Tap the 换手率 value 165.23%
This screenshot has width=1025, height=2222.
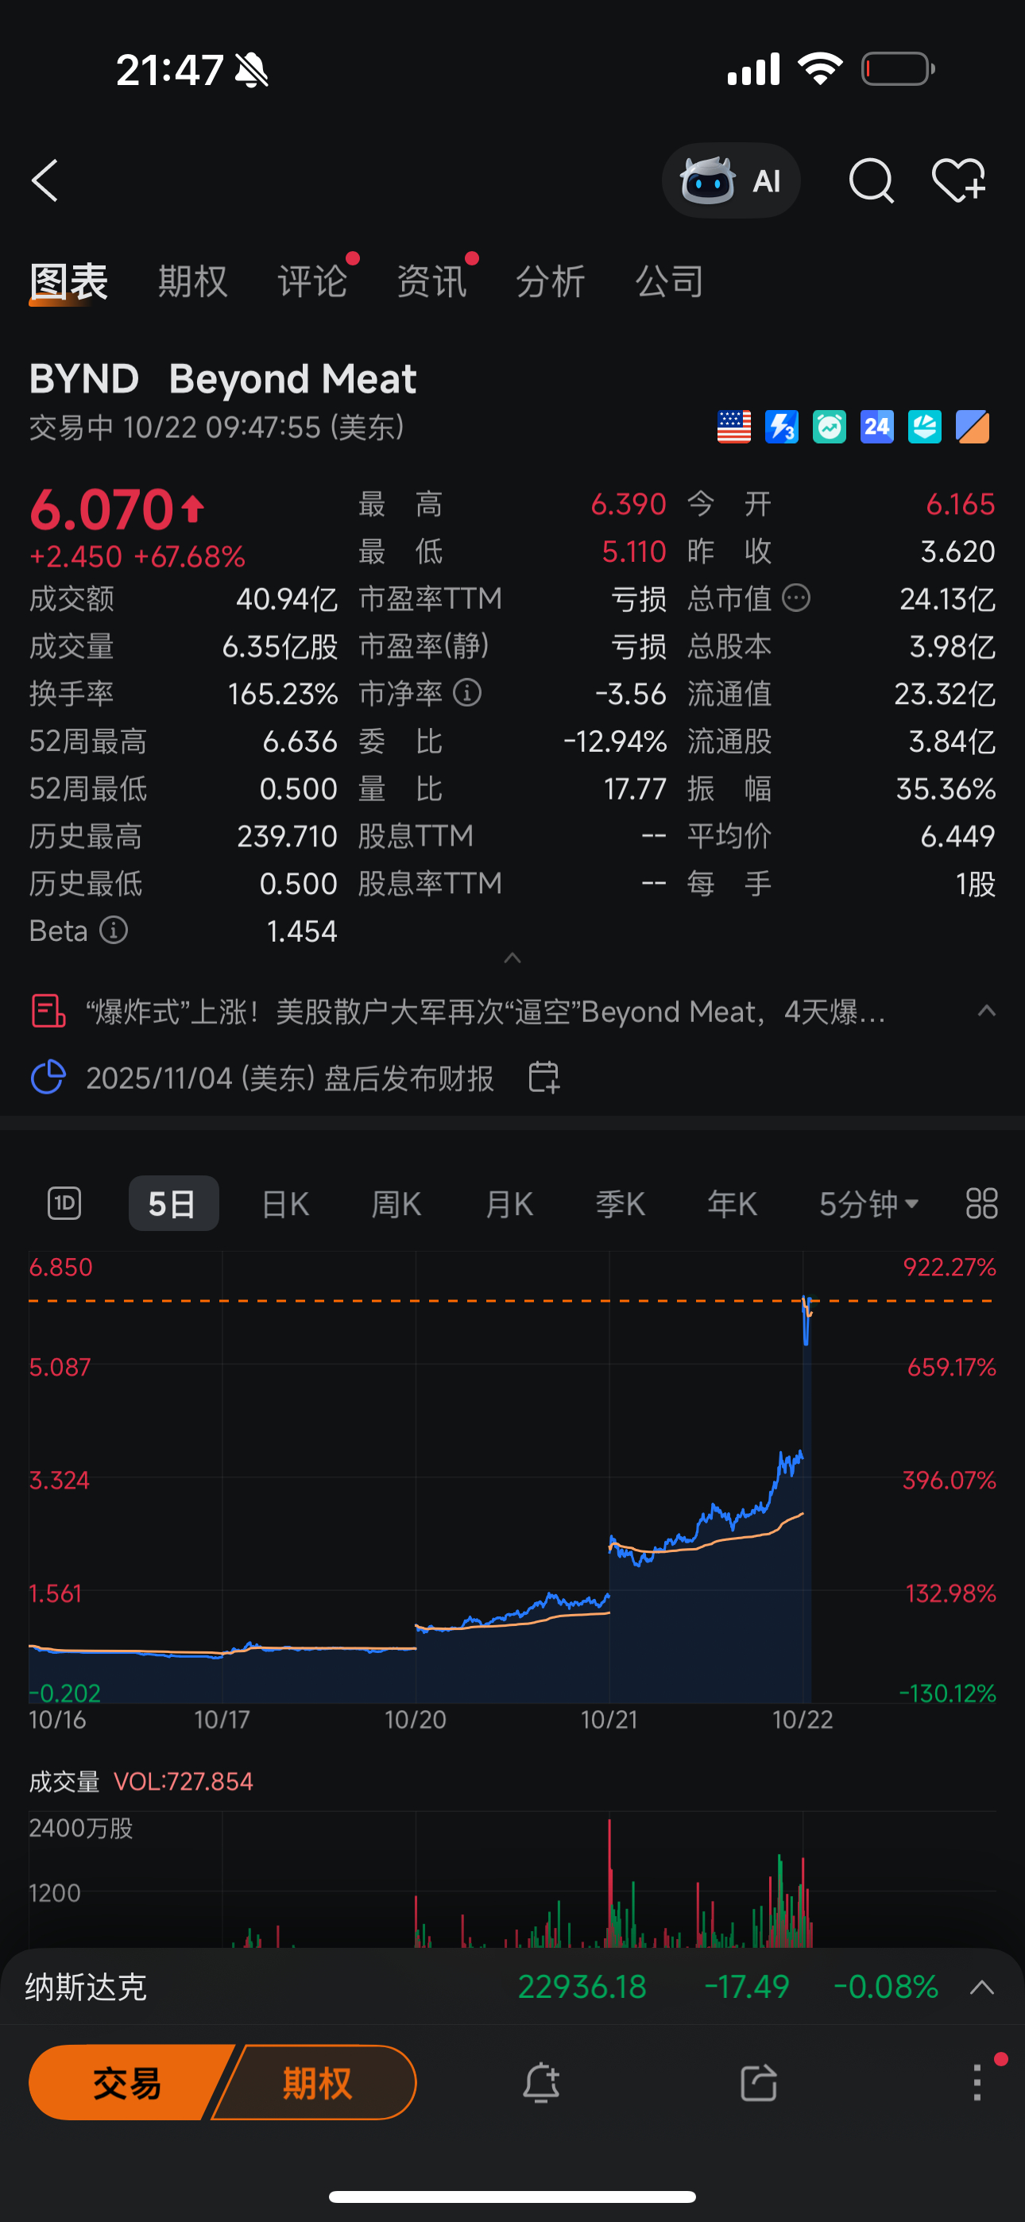coord(283,694)
